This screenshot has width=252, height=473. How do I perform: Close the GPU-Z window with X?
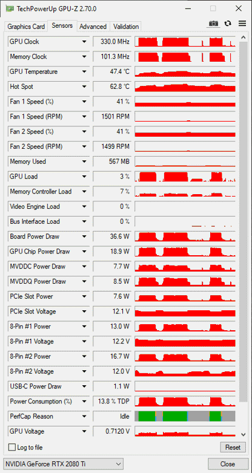coord(239,8)
